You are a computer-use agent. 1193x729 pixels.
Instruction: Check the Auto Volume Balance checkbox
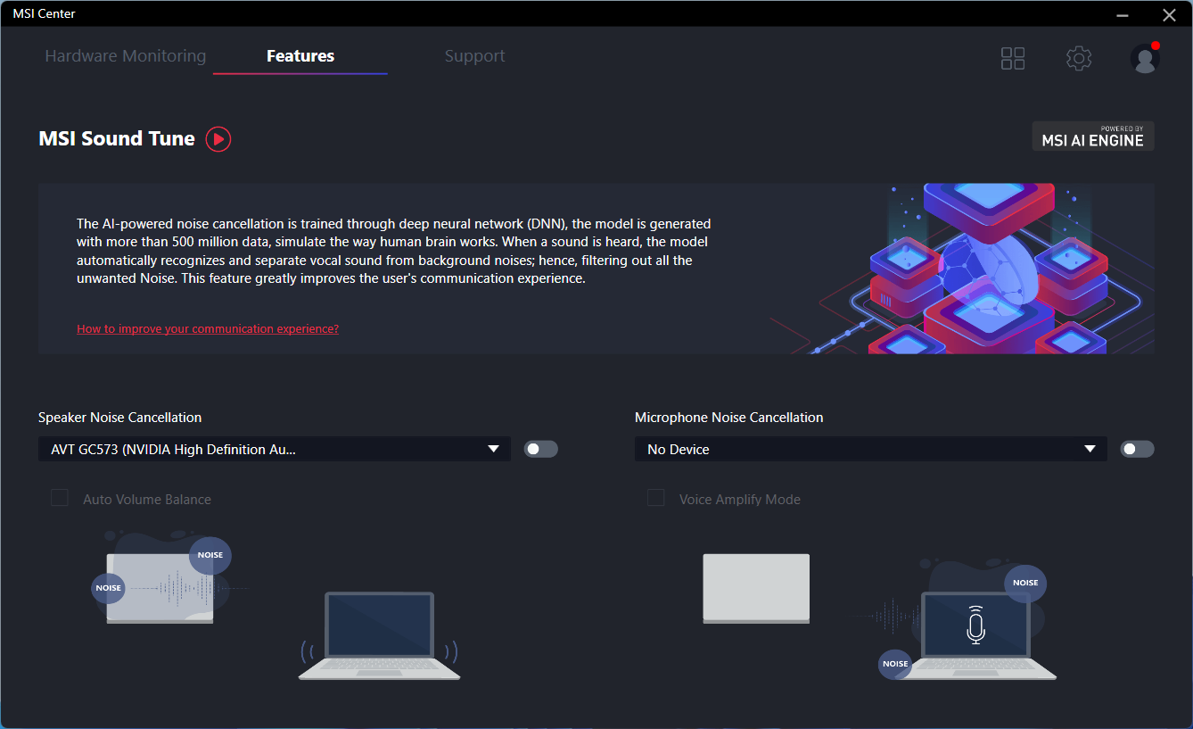60,498
